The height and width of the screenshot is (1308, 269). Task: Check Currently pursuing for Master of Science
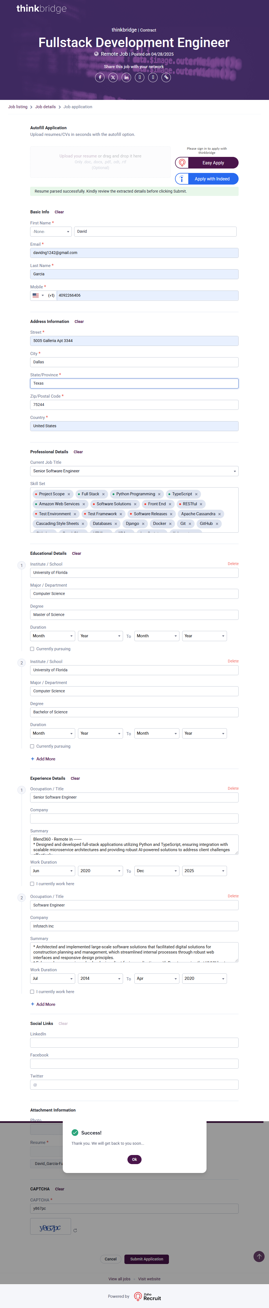tap(32, 649)
